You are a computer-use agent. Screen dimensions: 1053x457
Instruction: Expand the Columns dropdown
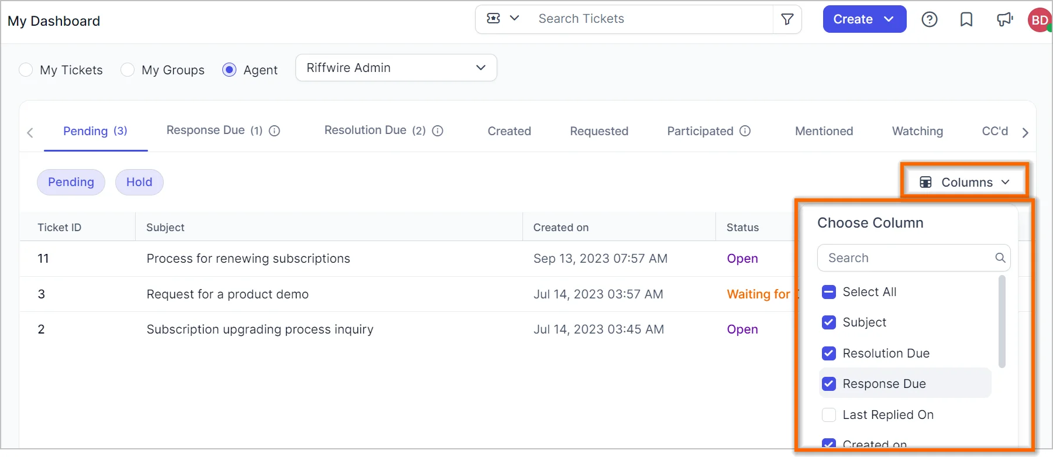coord(965,183)
